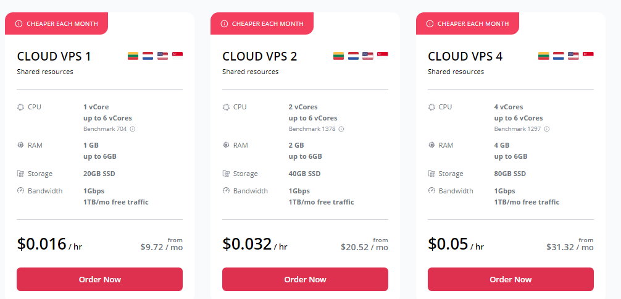This screenshot has height=299, width=621.
Task: Click the Lithuania flag on Cloud VPS 2
Action: pyautogui.click(x=338, y=56)
